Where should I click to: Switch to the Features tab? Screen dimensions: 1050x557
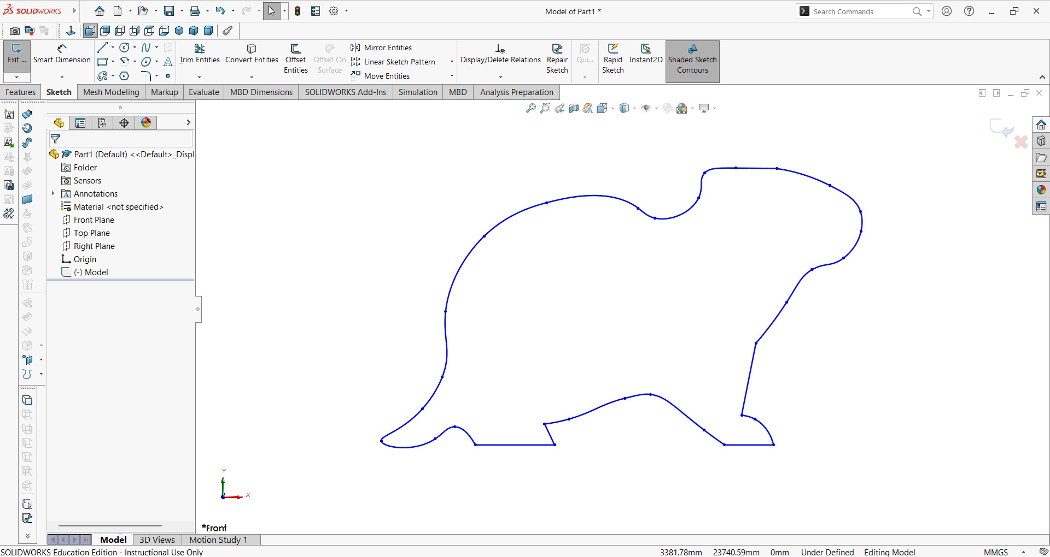pos(20,92)
